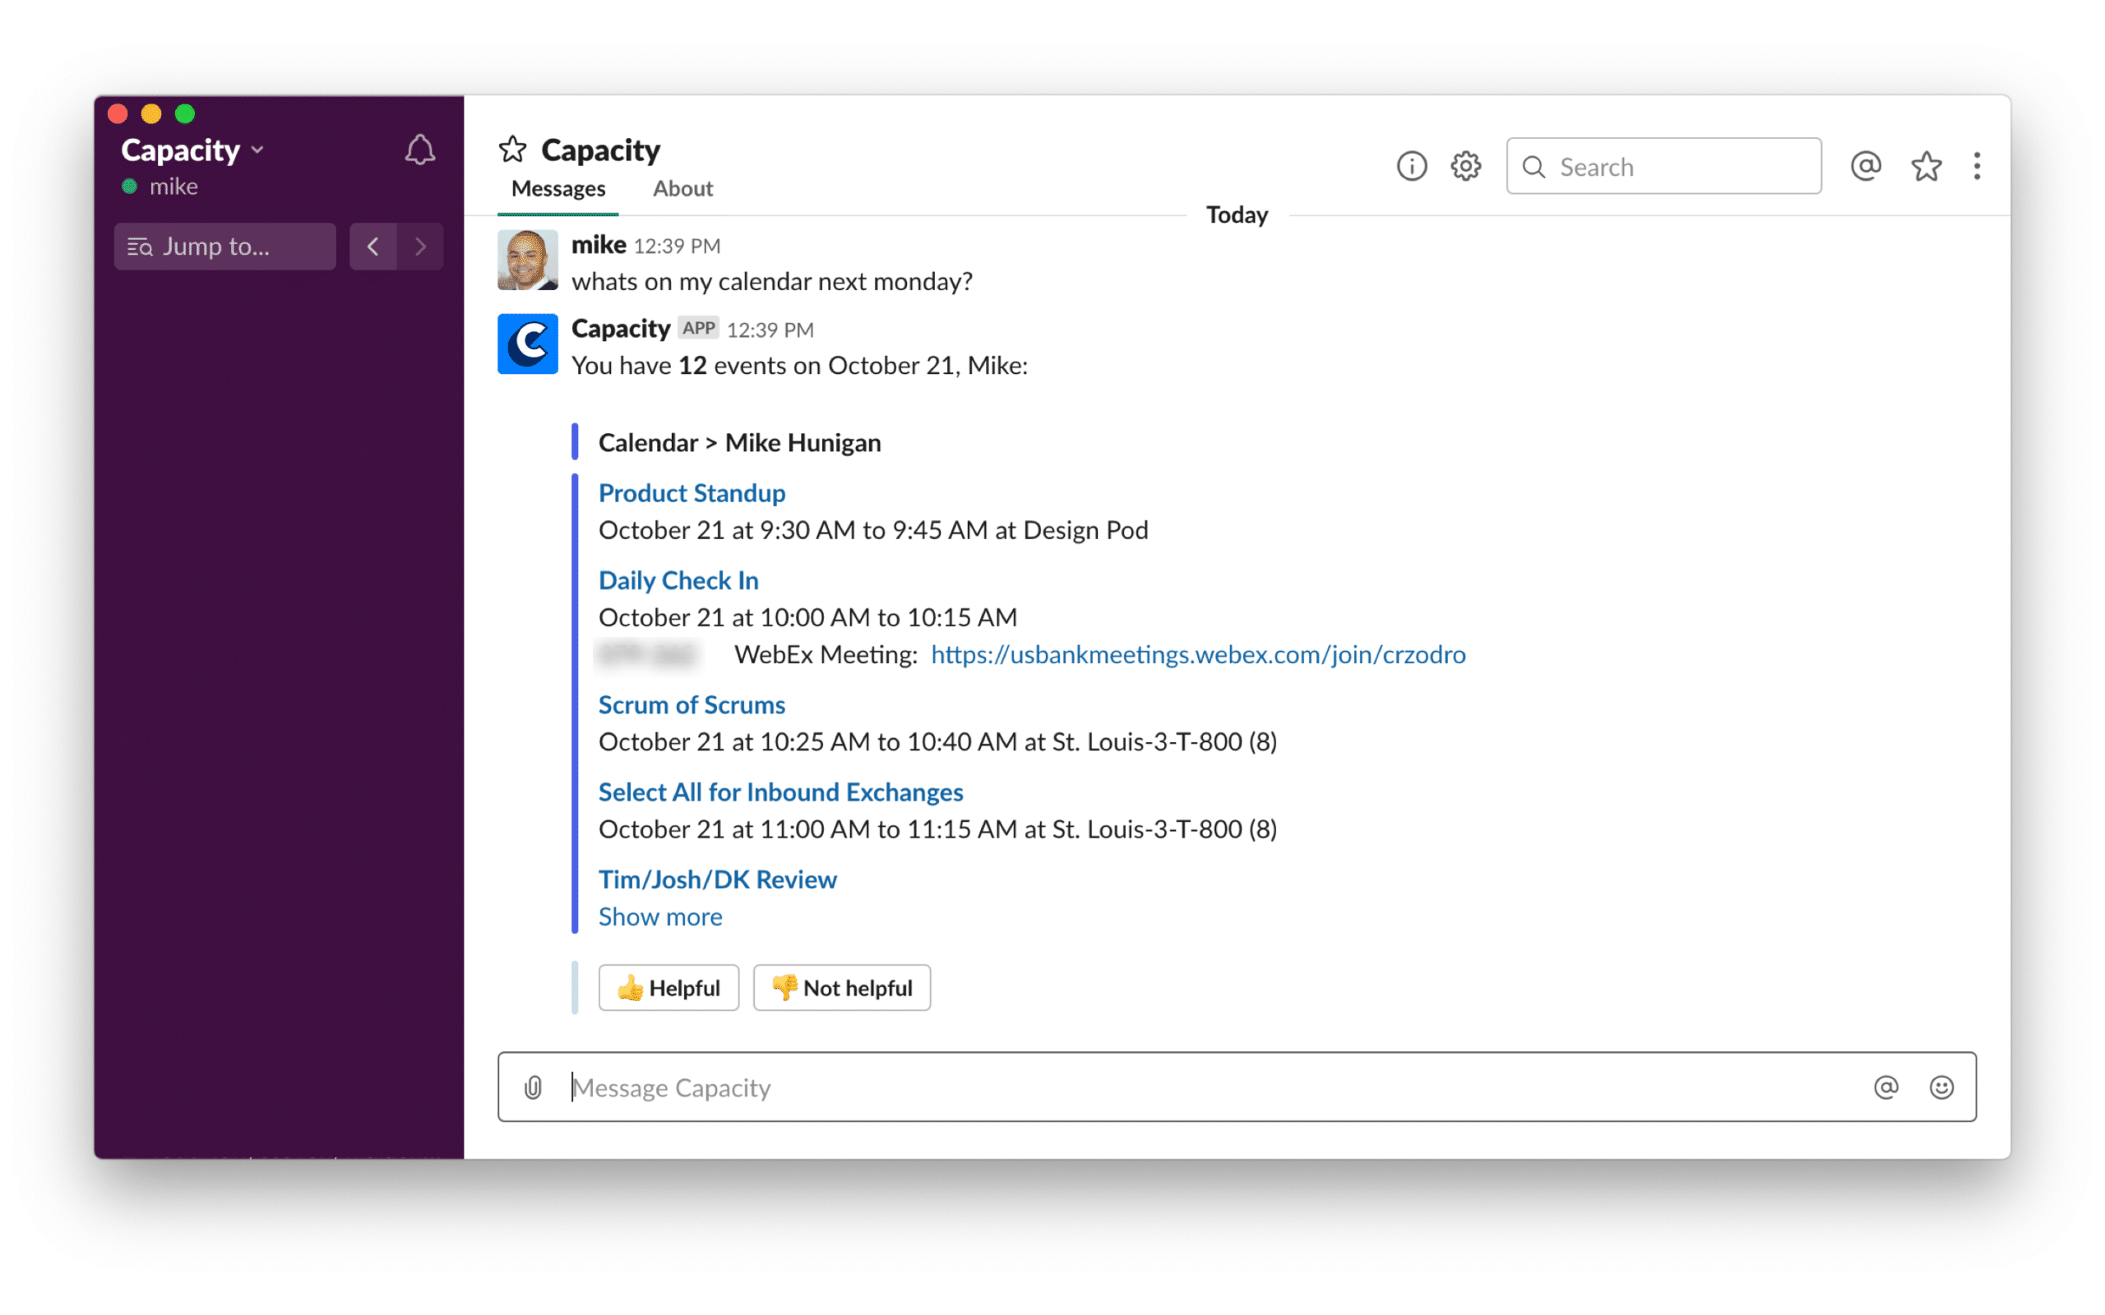Open conversation settings gear

click(x=1465, y=166)
